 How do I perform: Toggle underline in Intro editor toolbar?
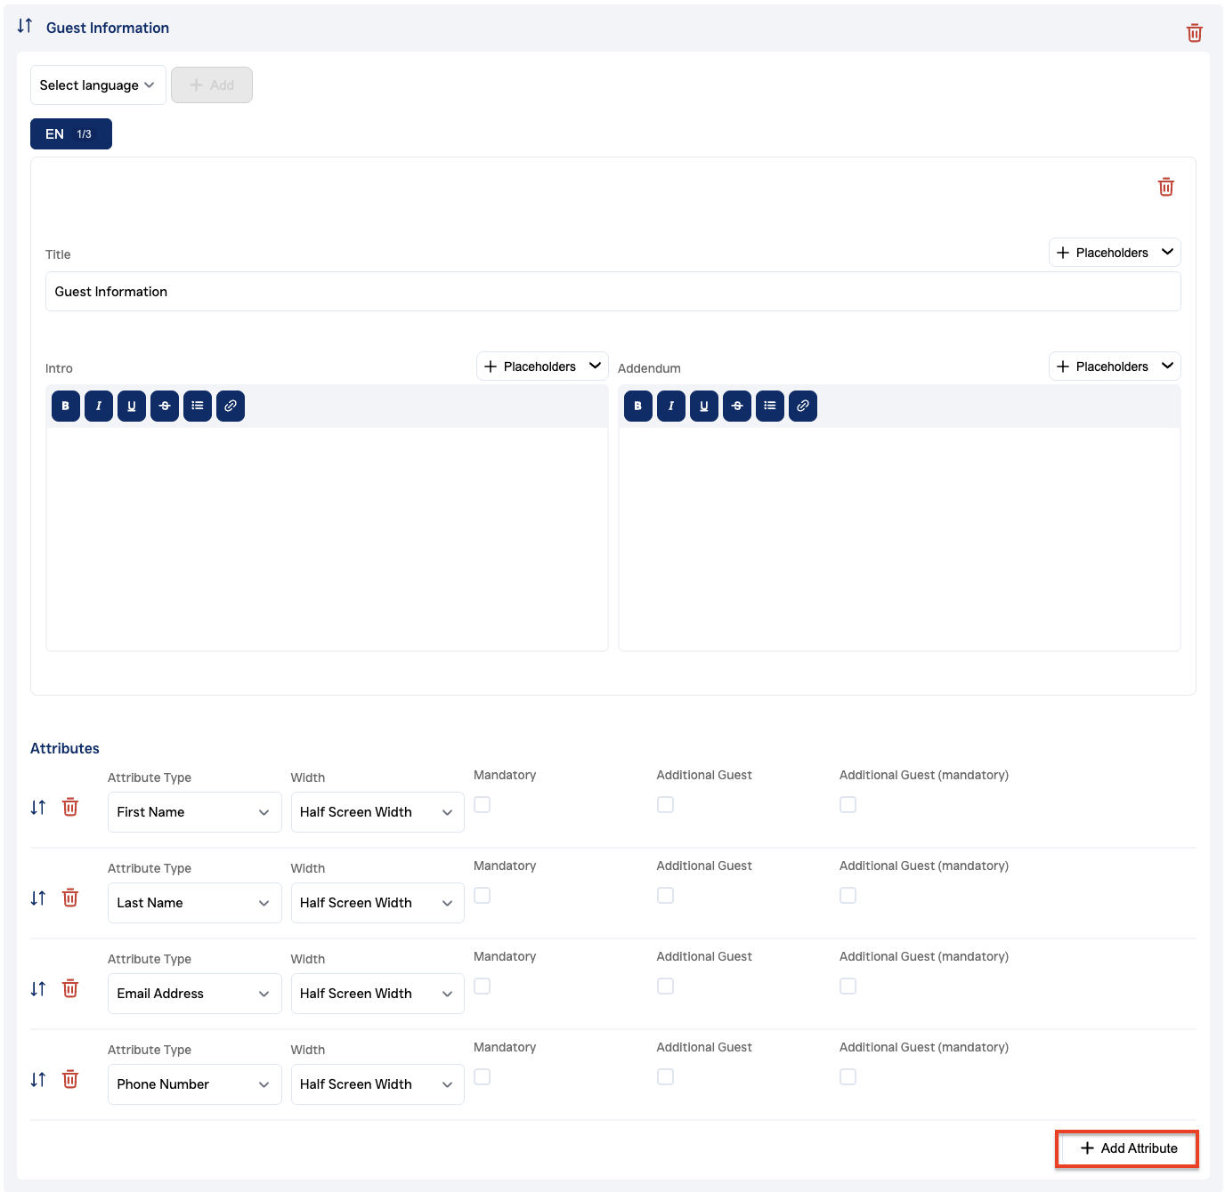point(132,406)
